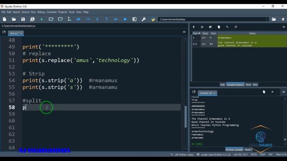Sort variables by Name column
The image size is (287, 161).
point(196,34)
